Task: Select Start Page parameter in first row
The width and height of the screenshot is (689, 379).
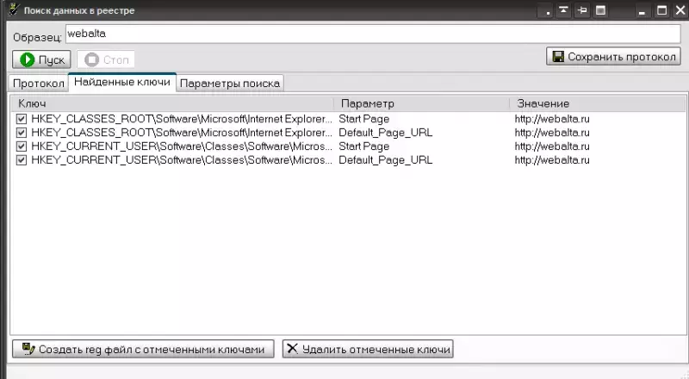Action: coord(363,119)
